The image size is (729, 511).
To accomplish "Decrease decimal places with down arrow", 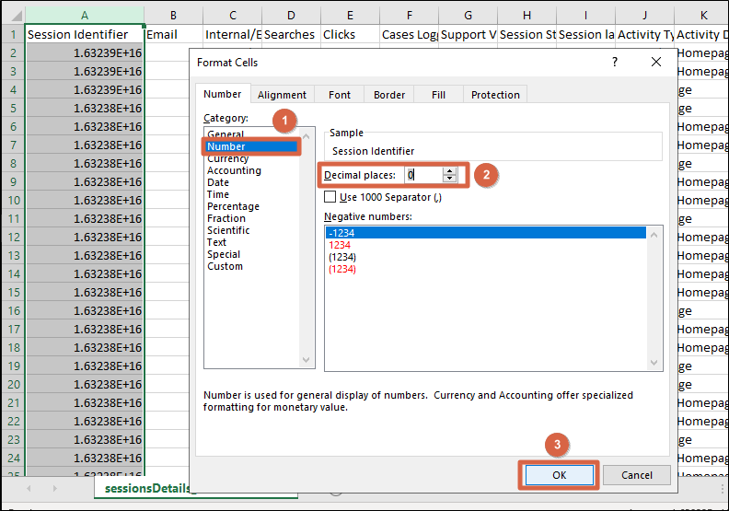I will [x=449, y=178].
